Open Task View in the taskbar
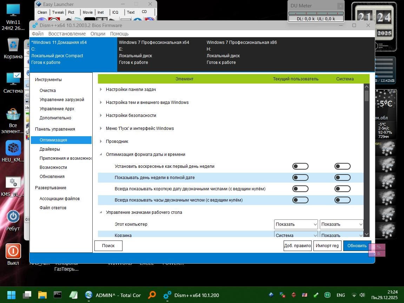Image resolution: width=404 pixels, height=303 pixels. [27, 295]
